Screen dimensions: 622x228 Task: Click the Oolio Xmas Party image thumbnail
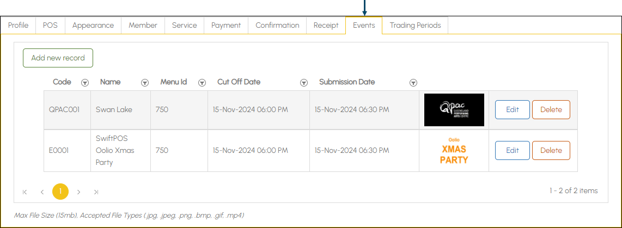(454, 151)
